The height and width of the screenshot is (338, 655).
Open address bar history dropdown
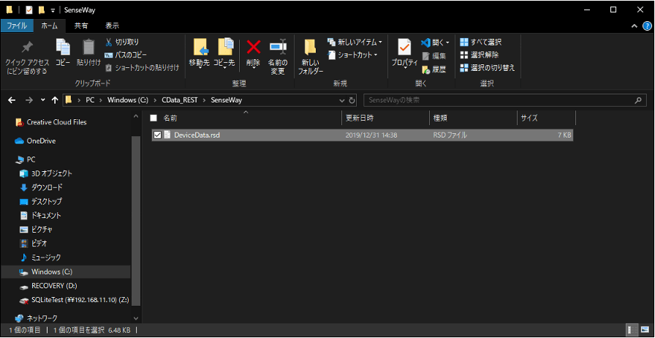coord(343,100)
